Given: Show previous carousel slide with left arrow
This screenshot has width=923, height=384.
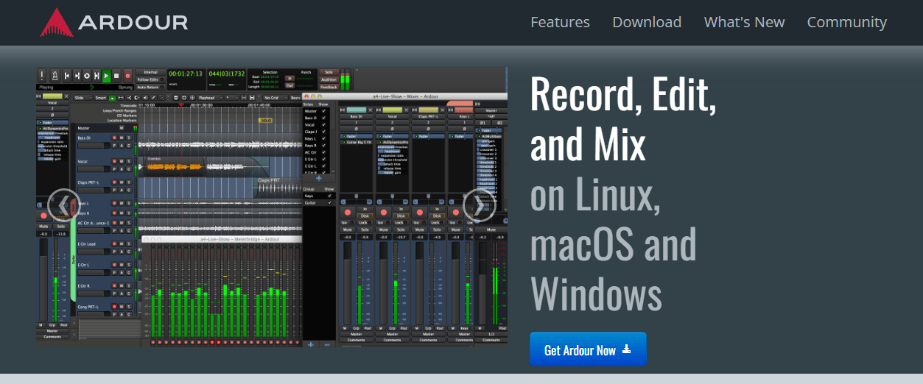Looking at the screenshot, I should point(63,206).
